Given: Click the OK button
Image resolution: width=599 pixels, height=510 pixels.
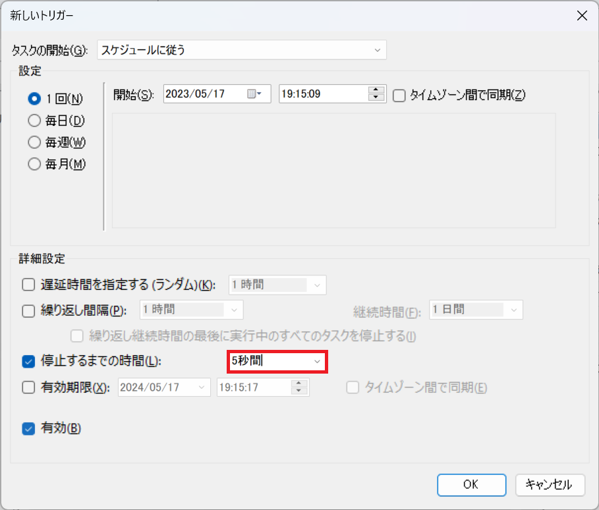Looking at the screenshot, I should click(x=472, y=485).
